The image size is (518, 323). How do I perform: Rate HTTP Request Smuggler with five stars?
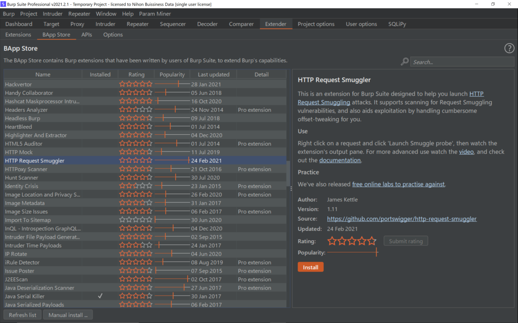[372, 241]
